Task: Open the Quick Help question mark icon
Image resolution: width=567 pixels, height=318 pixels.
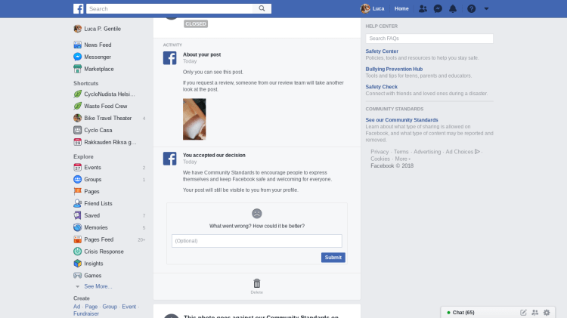Action: point(471,9)
